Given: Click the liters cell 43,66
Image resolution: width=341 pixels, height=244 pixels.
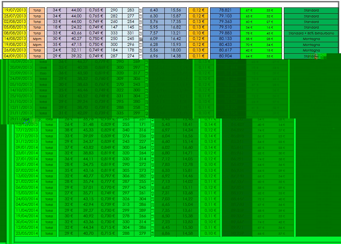Looking at the screenshot, I should click(x=76, y=33).
